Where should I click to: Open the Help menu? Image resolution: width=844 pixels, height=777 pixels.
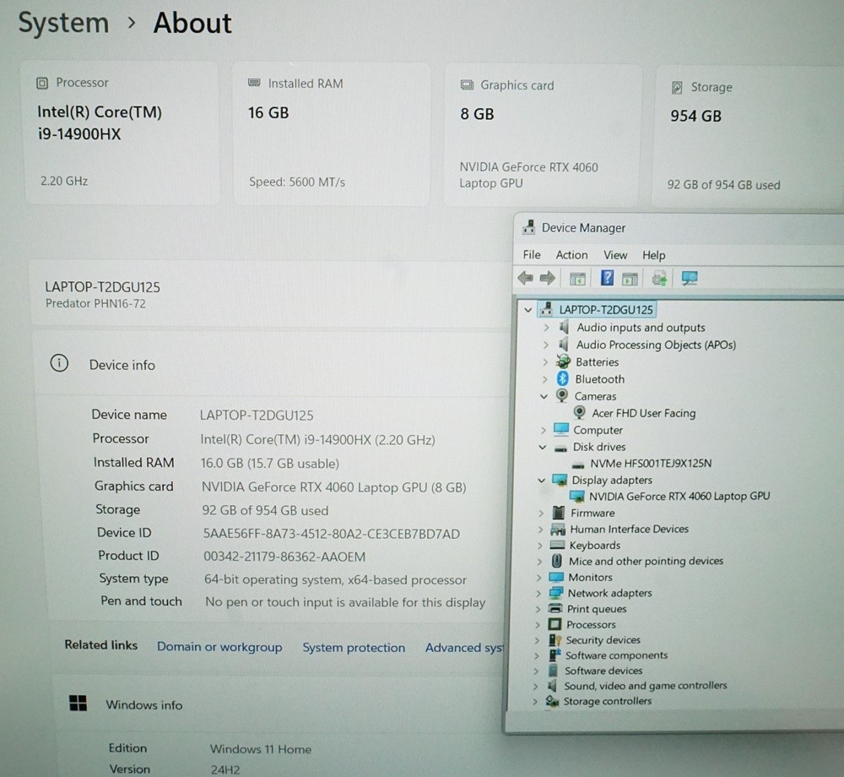(653, 255)
